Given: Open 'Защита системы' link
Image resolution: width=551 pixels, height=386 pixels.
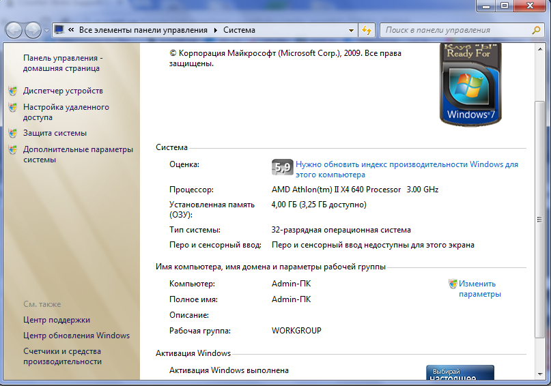Looking at the screenshot, I should point(55,133).
